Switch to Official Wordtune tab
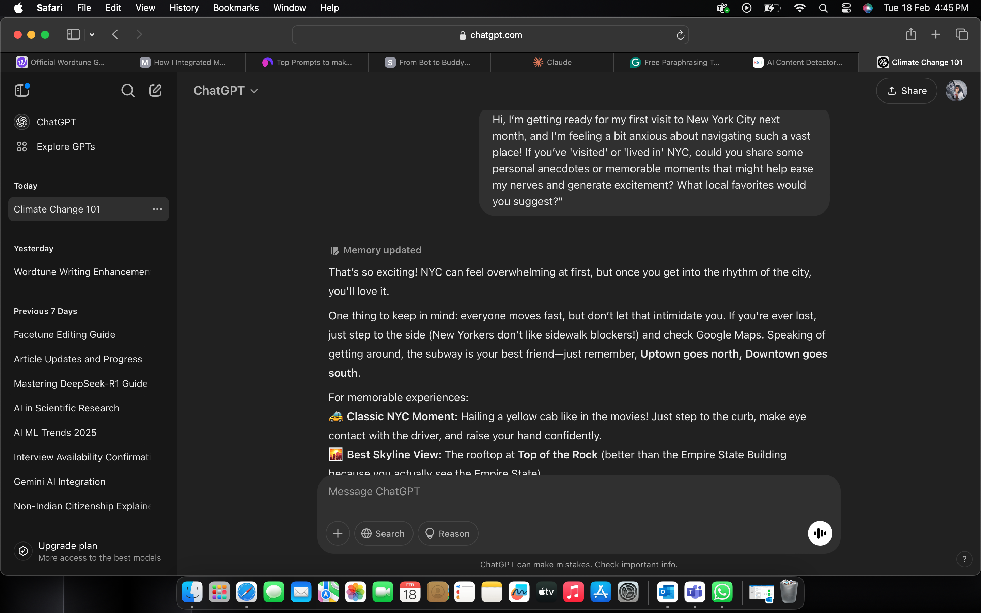Screen dimensions: 981x613 (x=62, y=62)
